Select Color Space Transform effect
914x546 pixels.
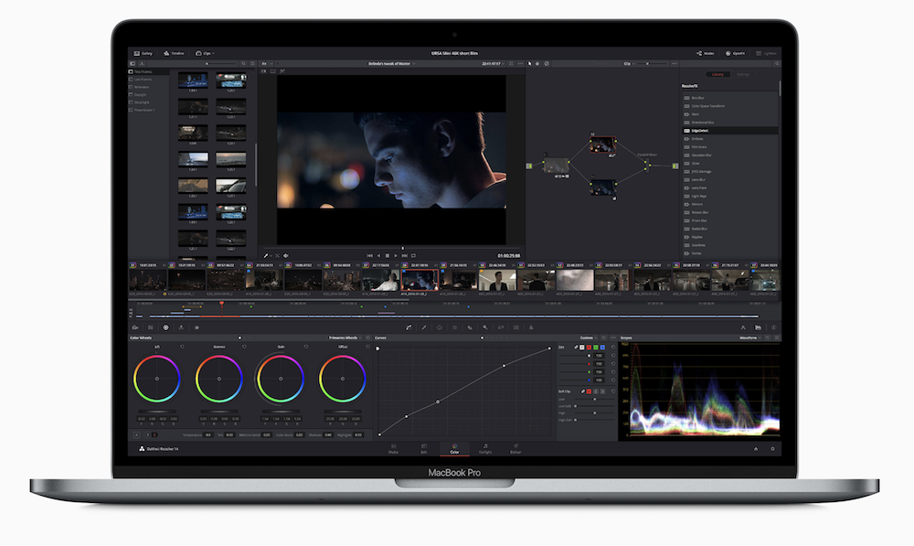tap(729, 106)
